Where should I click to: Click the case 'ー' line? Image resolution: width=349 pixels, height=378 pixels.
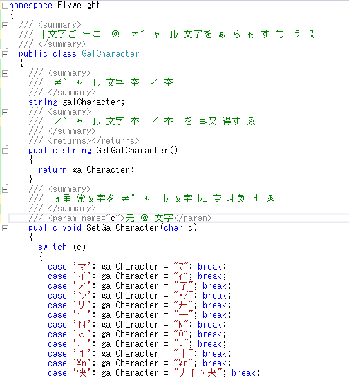(140, 315)
